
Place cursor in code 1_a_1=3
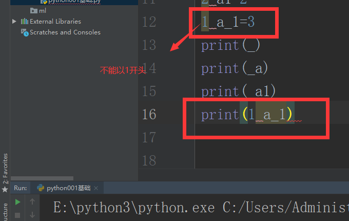pos(228,22)
